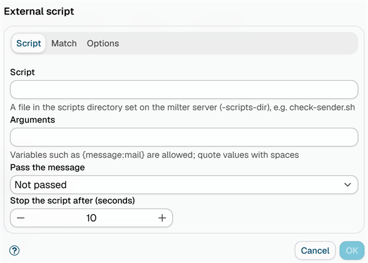This screenshot has width=368, height=263.
Task: Switch to the Options tab
Action: pyautogui.click(x=103, y=43)
